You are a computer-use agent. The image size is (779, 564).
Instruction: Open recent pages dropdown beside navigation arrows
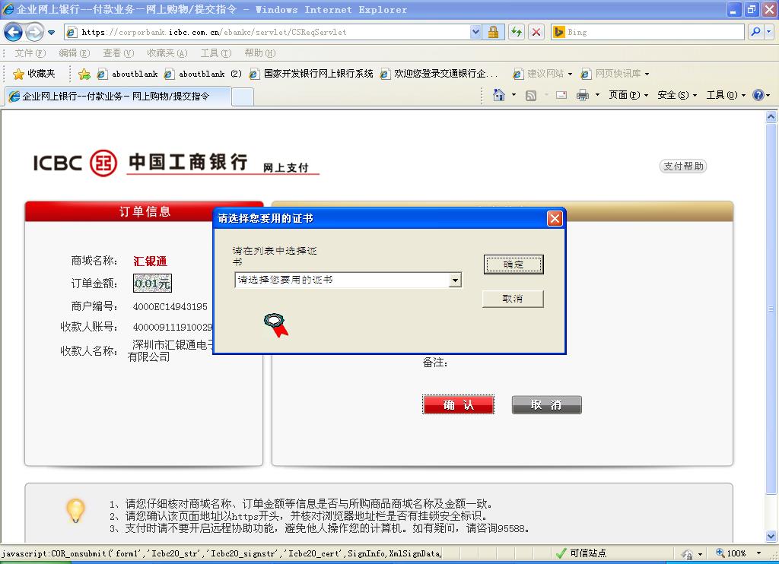(51, 32)
